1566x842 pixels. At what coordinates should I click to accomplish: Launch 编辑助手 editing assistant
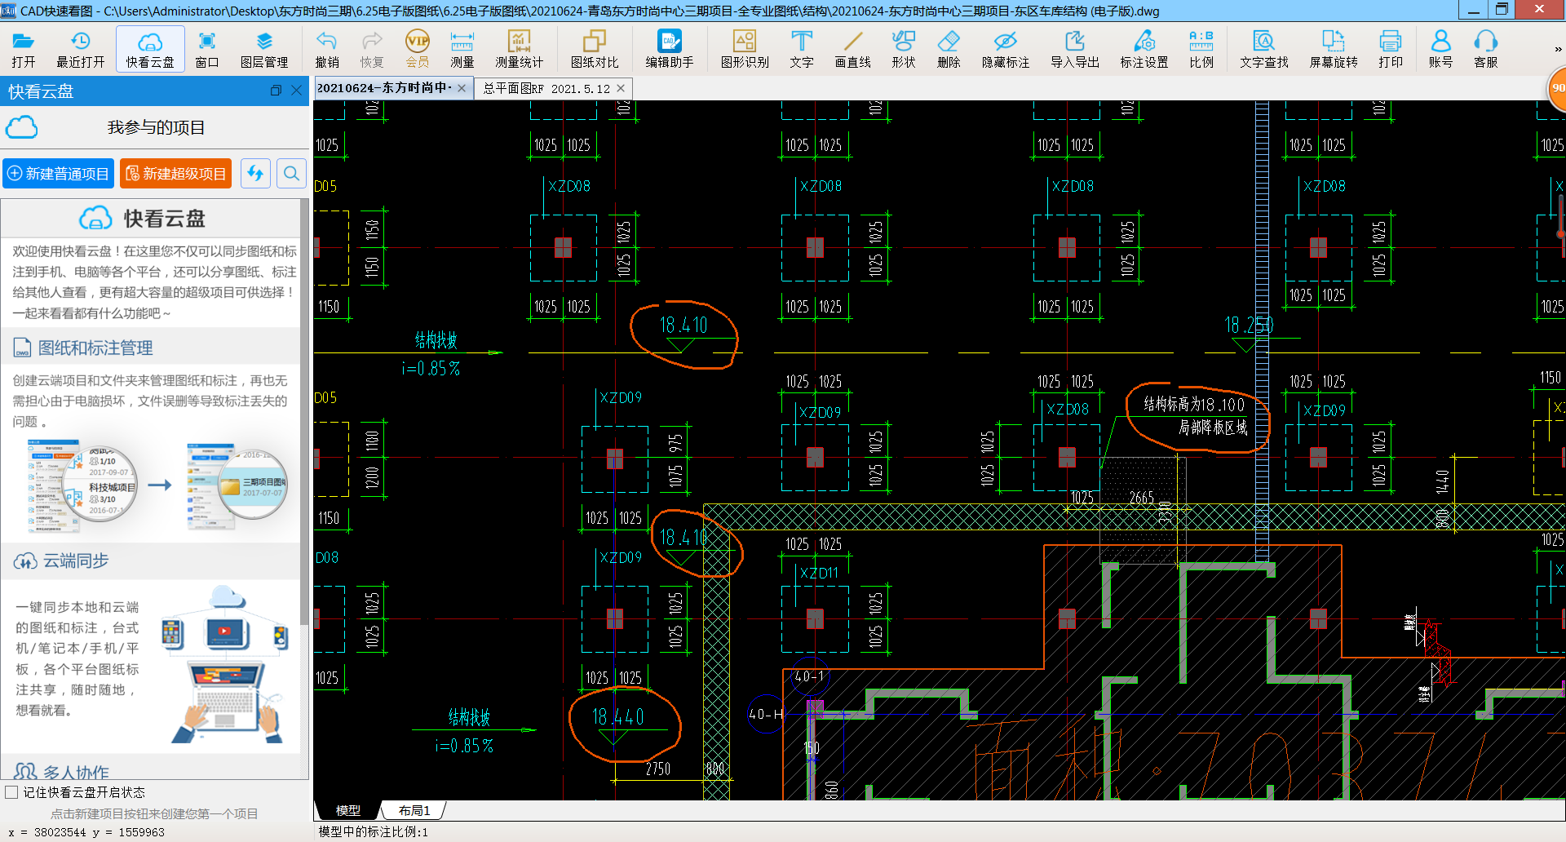pos(670,49)
